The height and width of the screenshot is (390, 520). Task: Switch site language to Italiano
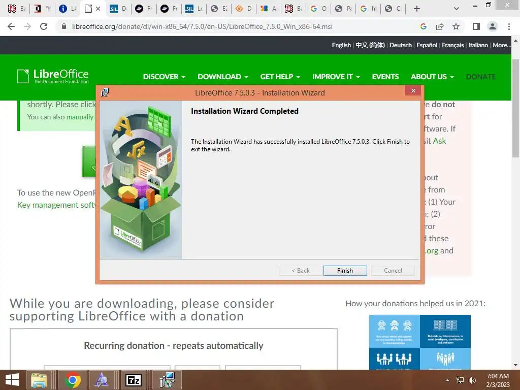click(x=478, y=45)
